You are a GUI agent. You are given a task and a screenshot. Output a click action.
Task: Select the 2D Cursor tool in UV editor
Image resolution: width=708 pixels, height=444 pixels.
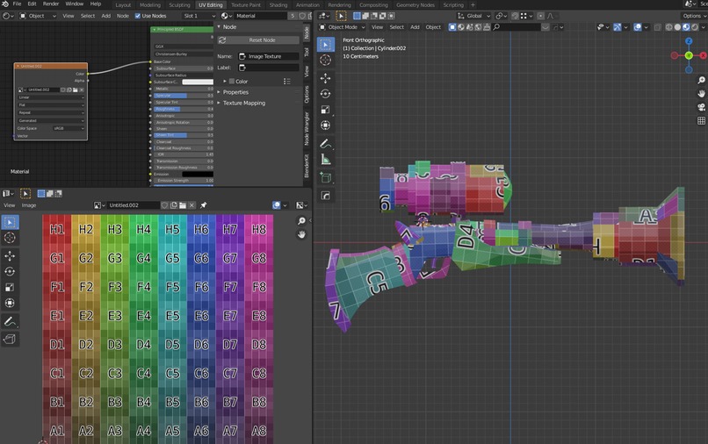[x=10, y=239]
